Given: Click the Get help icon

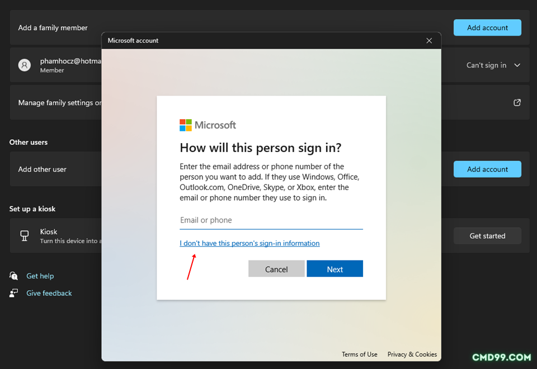Looking at the screenshot, I should [x=13, y=276].
